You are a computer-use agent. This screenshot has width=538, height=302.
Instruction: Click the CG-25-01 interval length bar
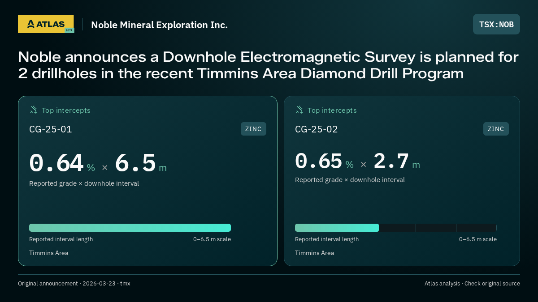click(130, 228)
